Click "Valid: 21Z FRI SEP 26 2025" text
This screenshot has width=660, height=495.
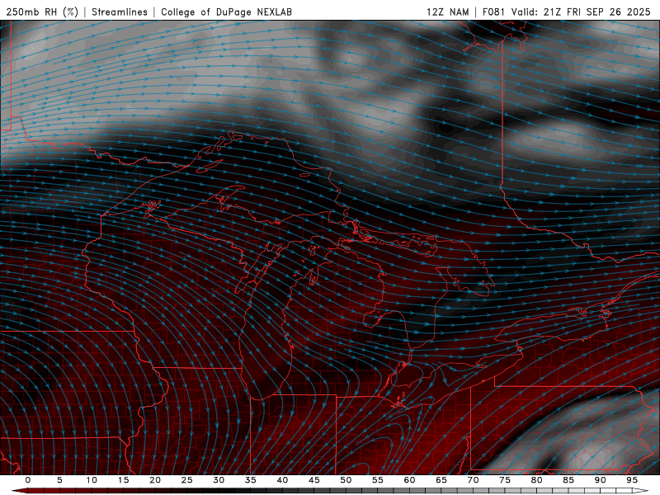click(582, 12)
